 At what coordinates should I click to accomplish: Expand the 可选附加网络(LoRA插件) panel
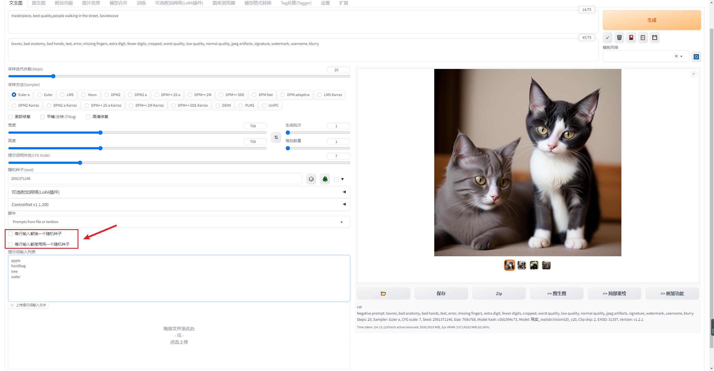click(x=344, y=192)
